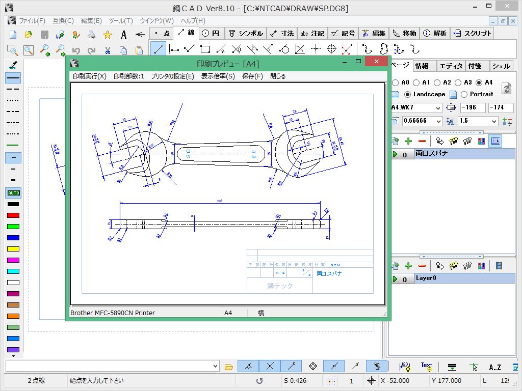Click the Text bulb icon in bottom bar
This screenshot has height=391, width=522.
[x=426, y=367]
